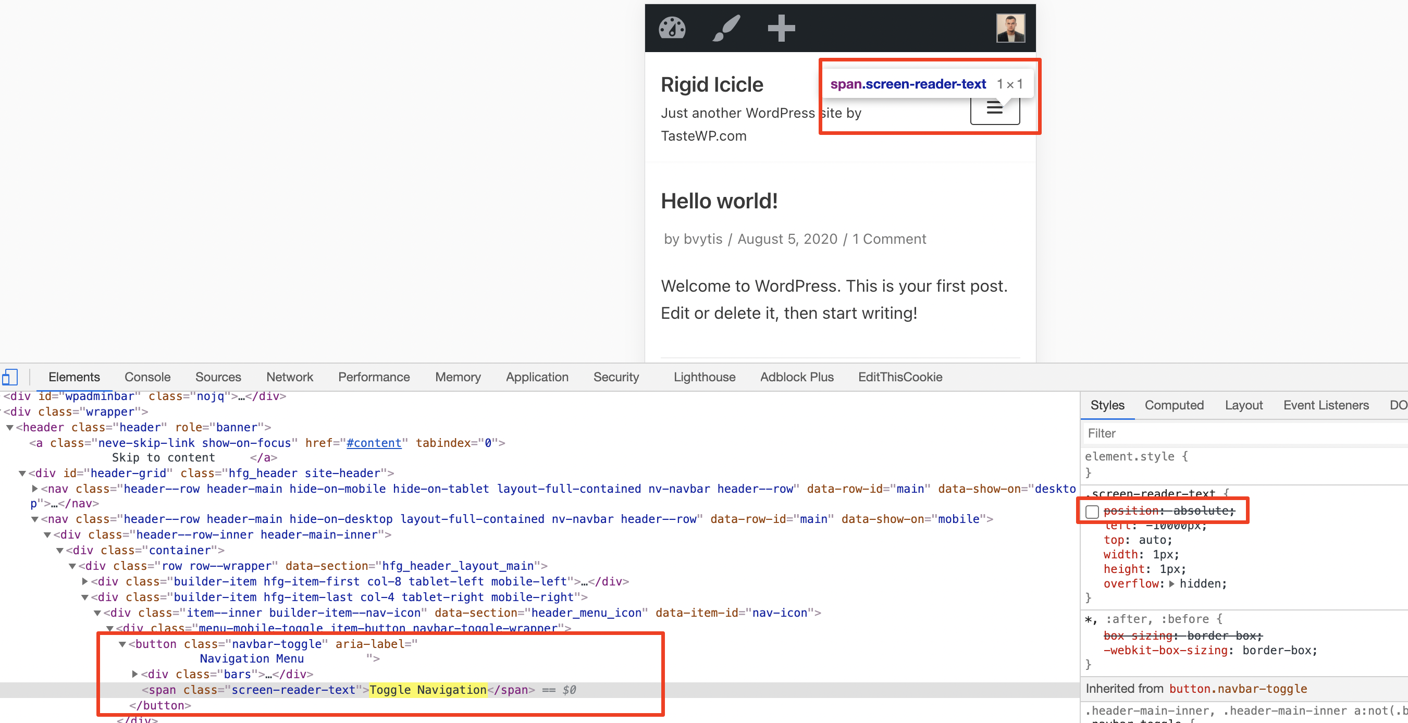The width and height of the screenshot is (1408, 723).
Task: Expand the nav hide-on-mobile element
Action: (34, 489)
